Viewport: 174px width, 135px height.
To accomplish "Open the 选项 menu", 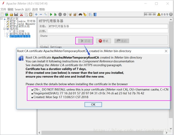I will point(35,9).
